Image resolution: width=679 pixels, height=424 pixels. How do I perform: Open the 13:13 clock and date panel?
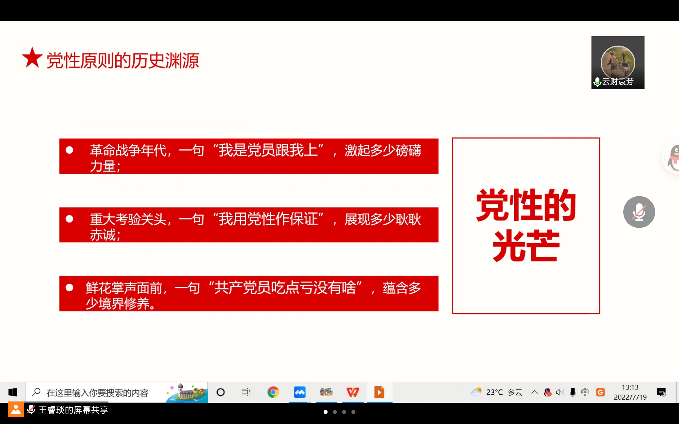point(630,392)
